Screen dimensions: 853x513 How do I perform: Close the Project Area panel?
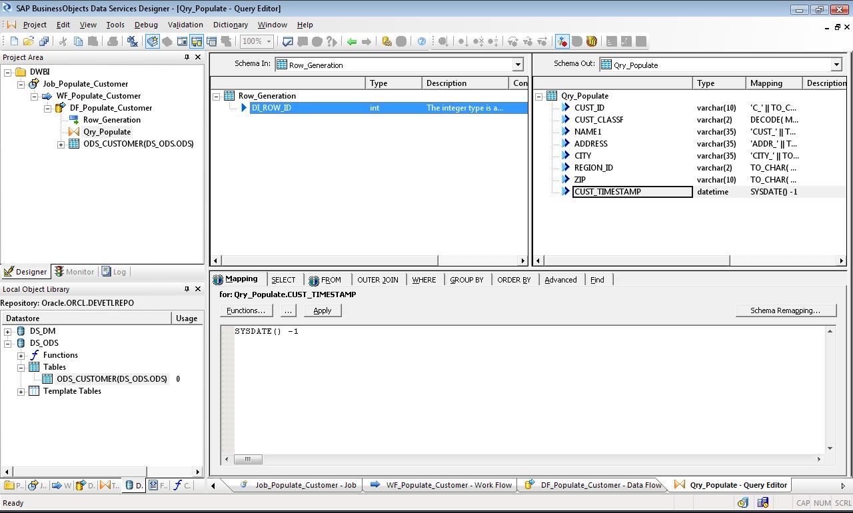pos(198,57)
